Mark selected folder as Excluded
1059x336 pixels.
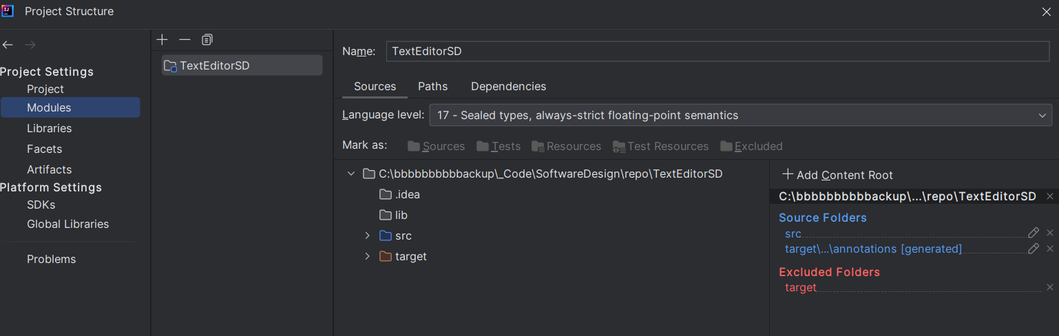click(x=751, y=146)
